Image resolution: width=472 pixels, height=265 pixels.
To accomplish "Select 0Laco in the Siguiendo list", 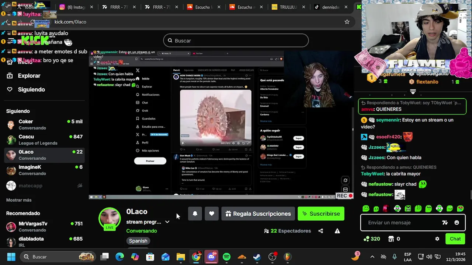I will (x=44, y=155).
